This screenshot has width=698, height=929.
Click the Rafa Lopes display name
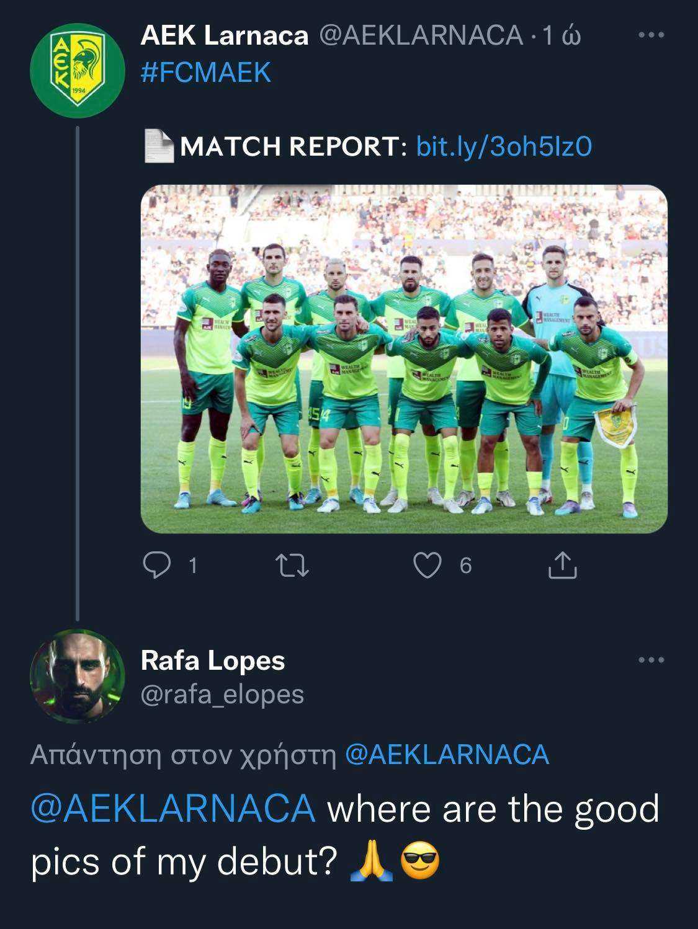[213, 660]
